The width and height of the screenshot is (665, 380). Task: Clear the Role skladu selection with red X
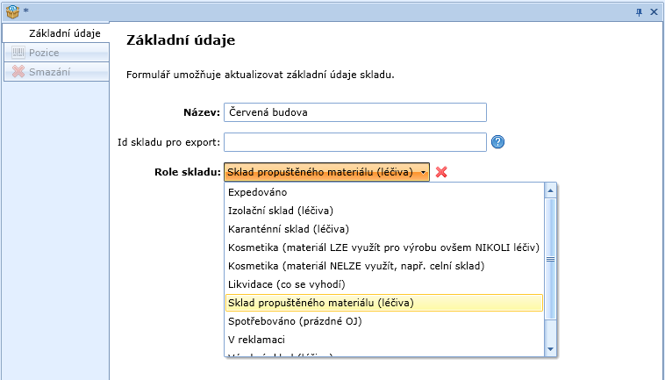(441, 172)
